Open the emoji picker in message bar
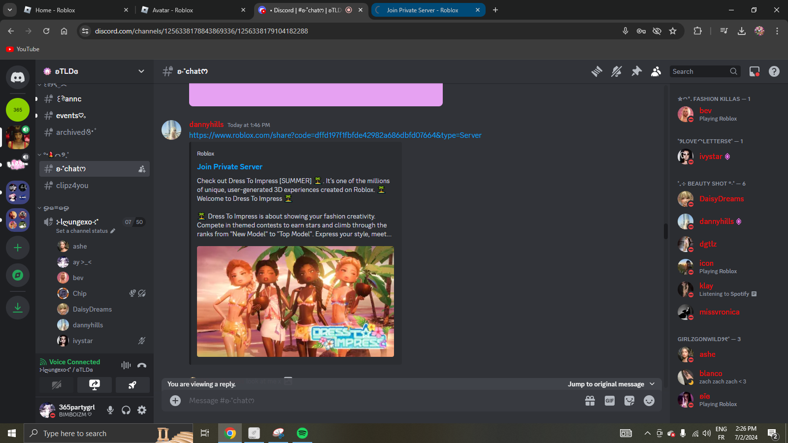Viewport: 788px width, 443px height. tap(649, 401)
